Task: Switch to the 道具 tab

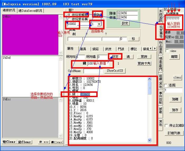Action: [83, 49]
